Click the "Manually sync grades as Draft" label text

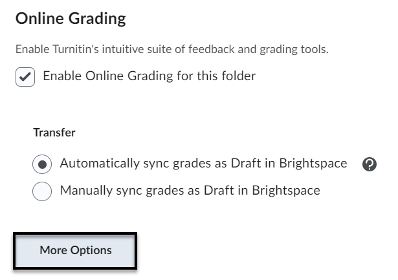[190, 191]
